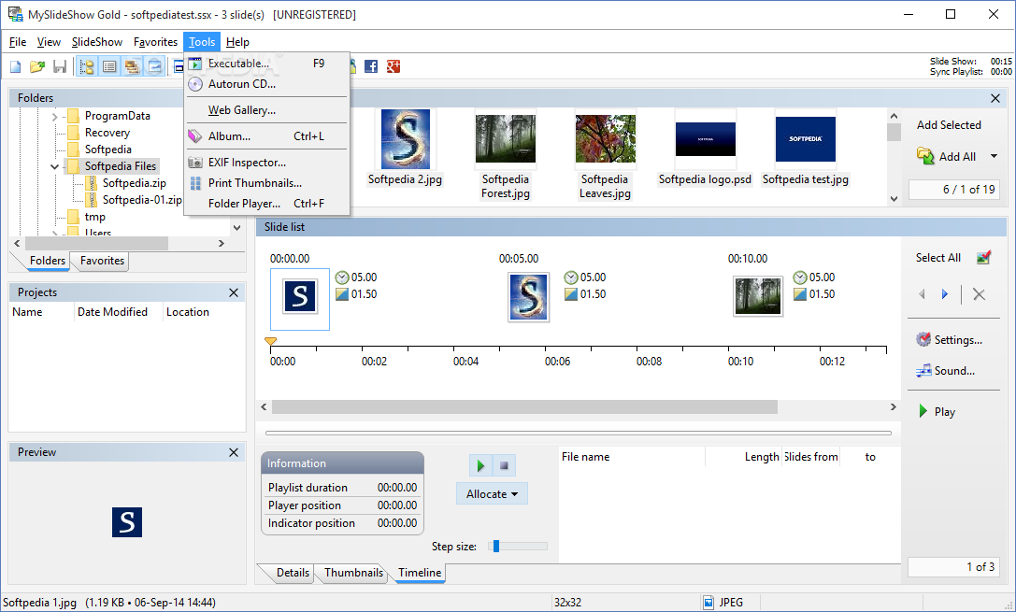
Task: Click the Open project folder icon
Action: point(37,66)
